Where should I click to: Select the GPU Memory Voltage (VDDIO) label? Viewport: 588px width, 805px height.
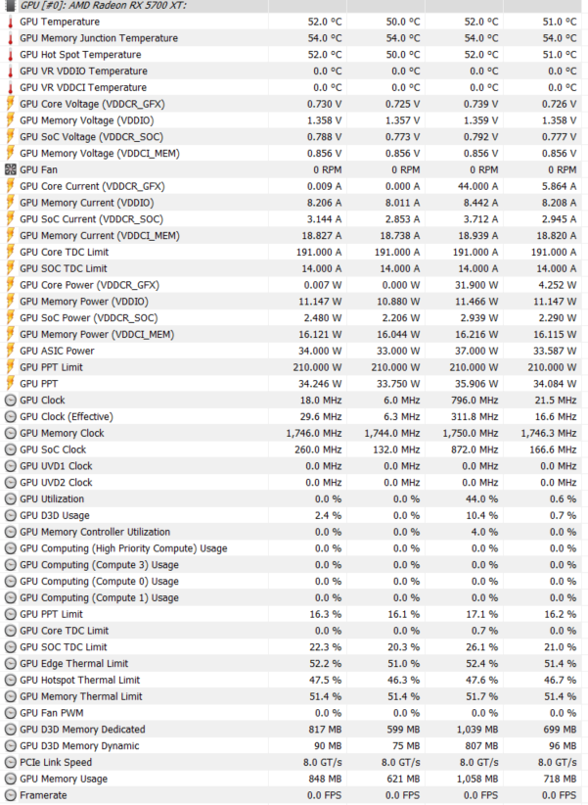tap(87, 120)
